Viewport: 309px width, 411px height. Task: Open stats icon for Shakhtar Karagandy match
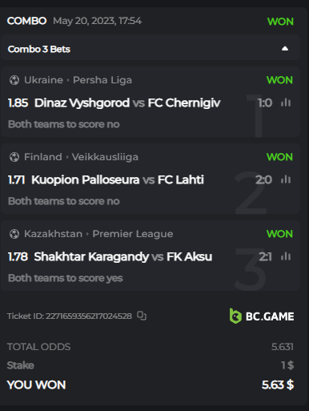[x=286, y=256]
